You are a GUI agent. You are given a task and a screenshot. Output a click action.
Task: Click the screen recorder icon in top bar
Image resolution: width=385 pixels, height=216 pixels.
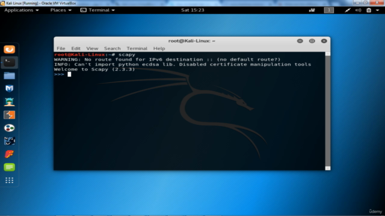point(312,10)
